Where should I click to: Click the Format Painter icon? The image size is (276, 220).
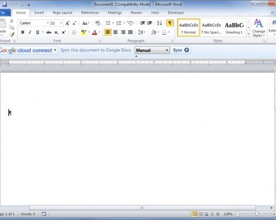point(12,35)
